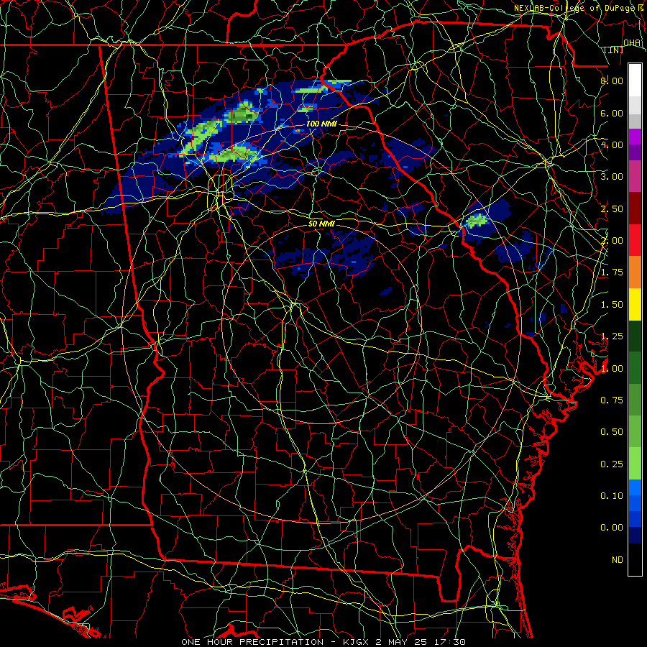Click the KJGX radar station identifier
The height and width of the screenshot is (647, 647).
[x=357, y=642]
